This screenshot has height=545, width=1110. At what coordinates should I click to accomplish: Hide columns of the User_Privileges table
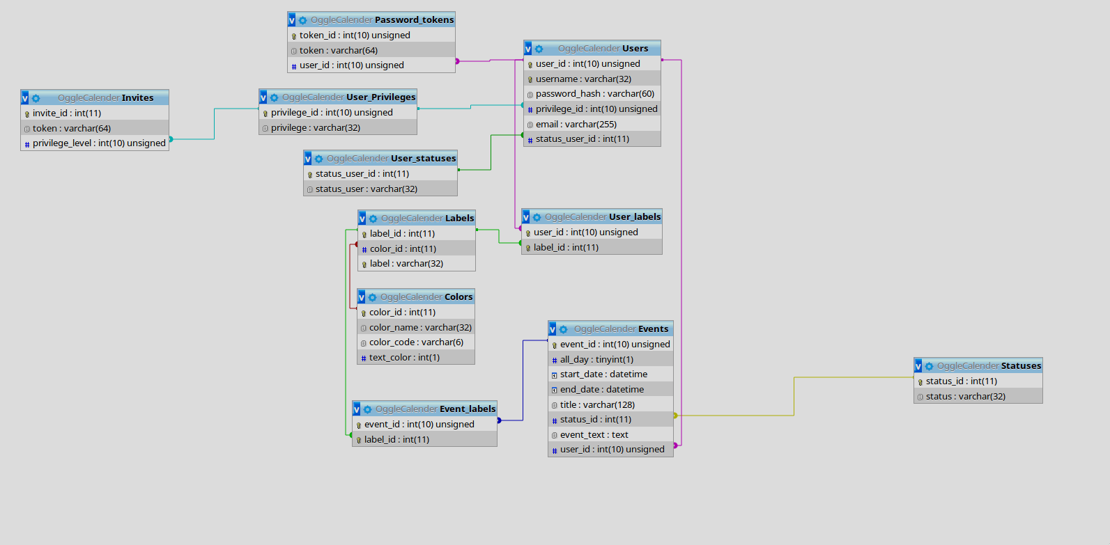click(x=263, y=97)
